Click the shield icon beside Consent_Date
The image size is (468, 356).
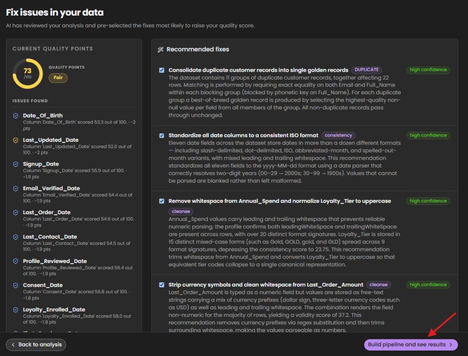[x=16, y=285]
